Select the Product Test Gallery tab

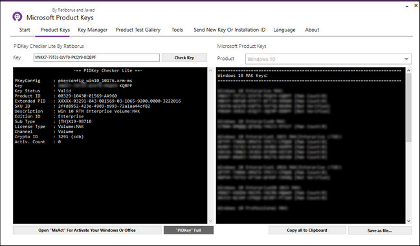[138, 30]
